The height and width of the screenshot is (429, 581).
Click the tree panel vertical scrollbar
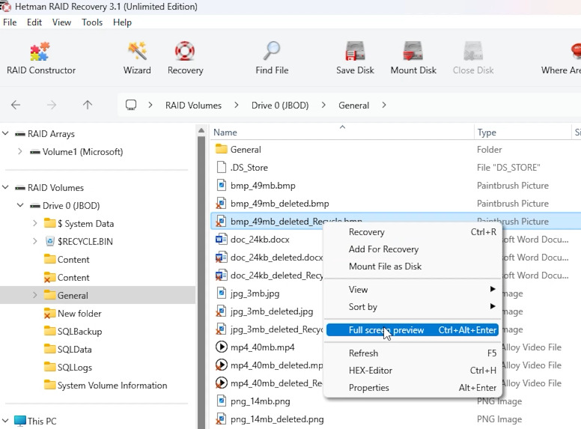pos(201,282)
